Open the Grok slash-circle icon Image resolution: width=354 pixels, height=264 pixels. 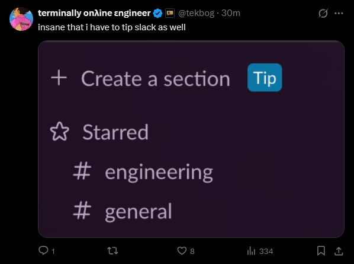click(323, 13)
